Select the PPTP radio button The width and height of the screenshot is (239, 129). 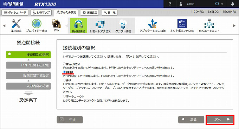tap(64, 72)
